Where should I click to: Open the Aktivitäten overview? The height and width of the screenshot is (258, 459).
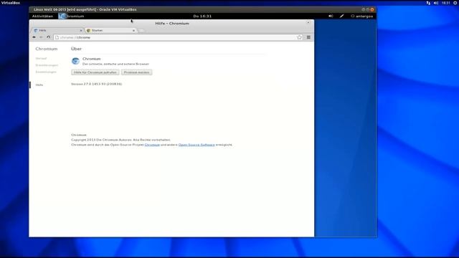pos(43,16)
